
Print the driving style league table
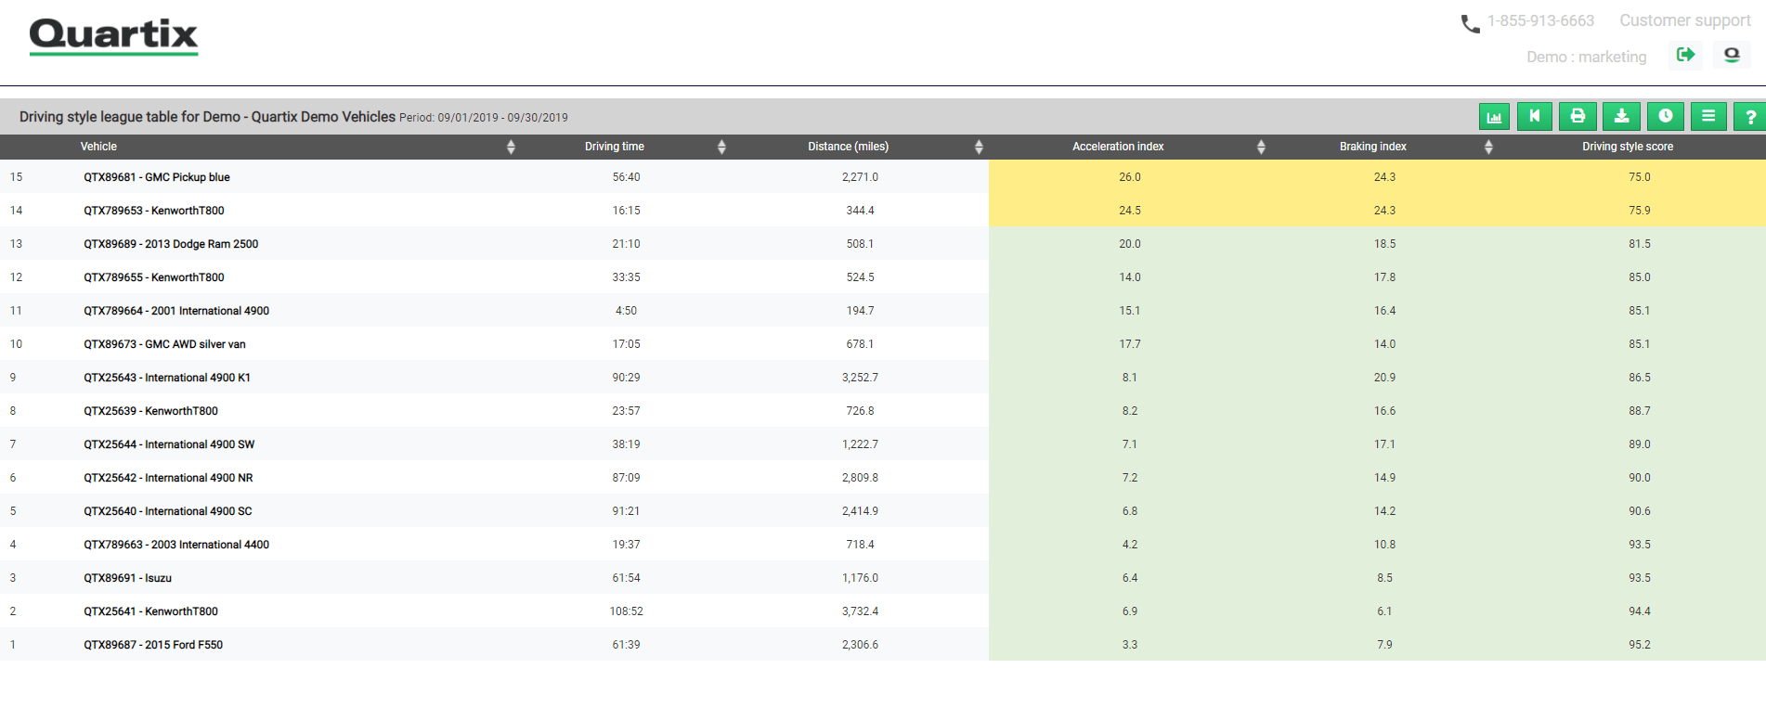click(x=1578, y=117)
